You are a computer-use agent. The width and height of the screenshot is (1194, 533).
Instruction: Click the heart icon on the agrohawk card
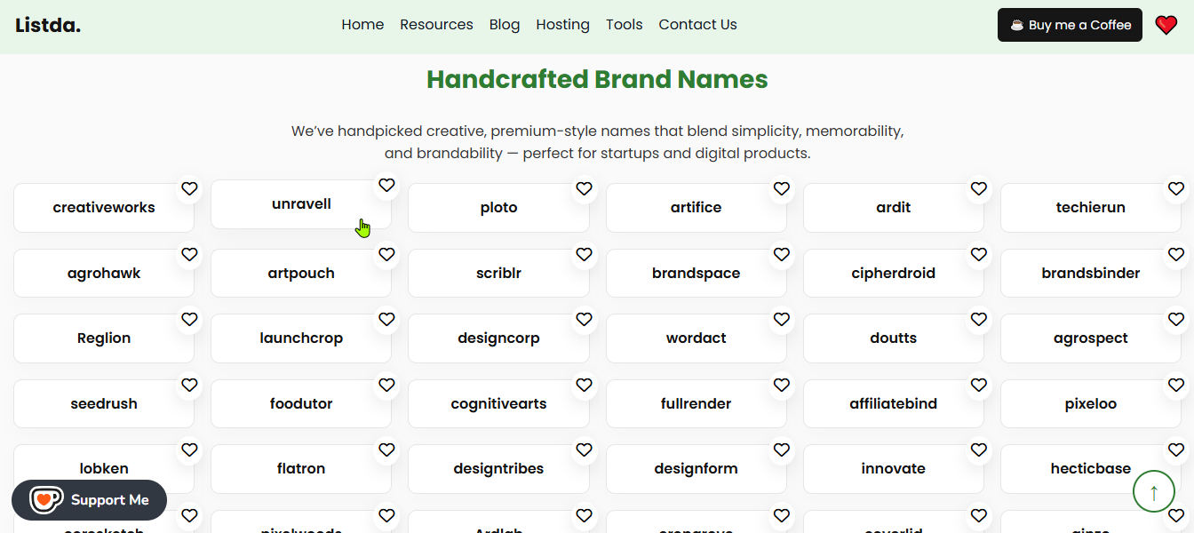(x=189, y=254)
